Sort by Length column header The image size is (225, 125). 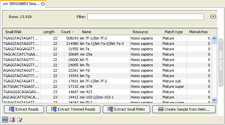tap(49, 32)
